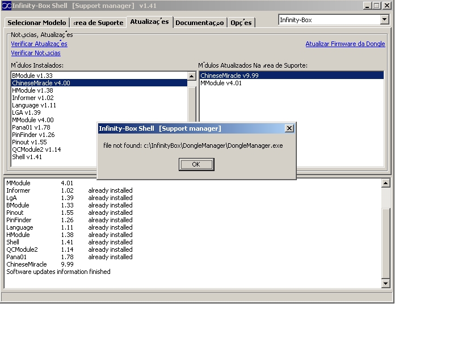Viewport: 454px width, 341px height.
Task: Select QCModule2 v1.14 in installed modules
Action: [54, 149]
